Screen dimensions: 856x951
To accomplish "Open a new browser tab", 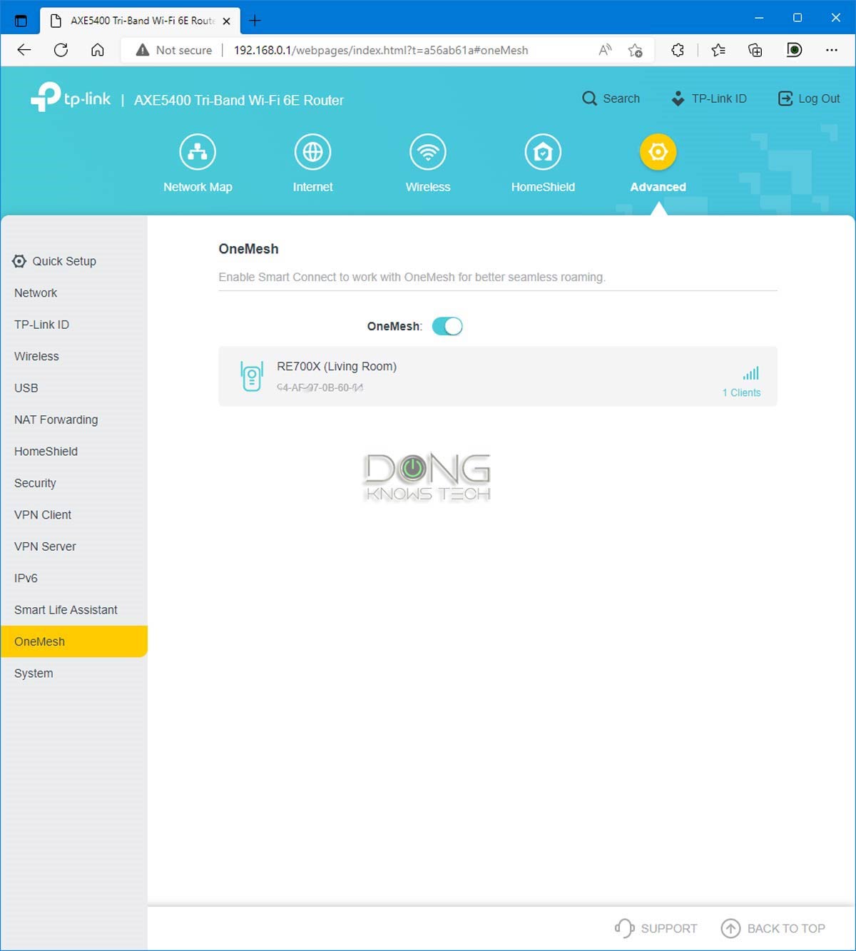I will (x=255, y=21).
